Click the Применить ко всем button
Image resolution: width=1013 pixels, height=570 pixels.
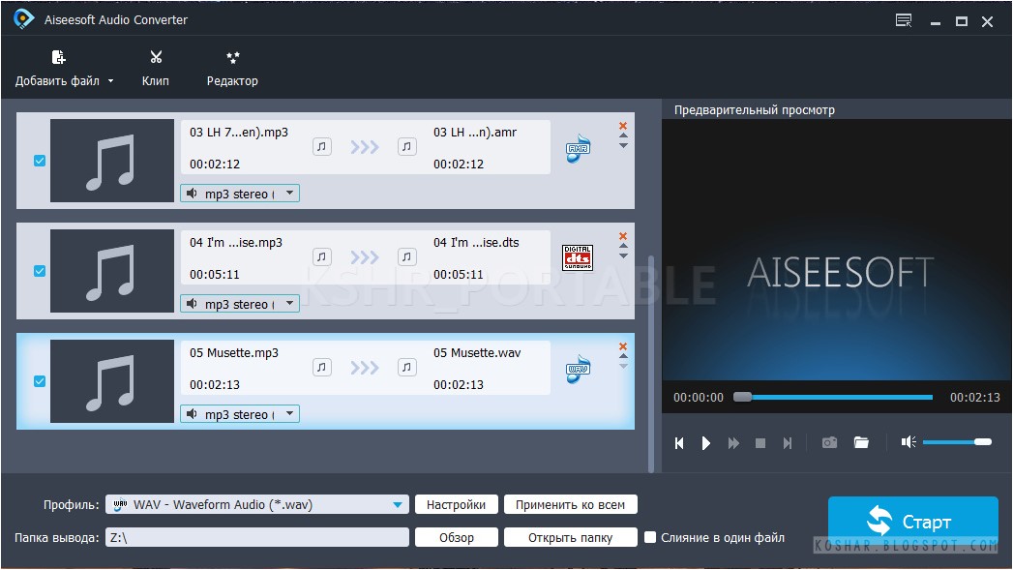tap(571, 505)
